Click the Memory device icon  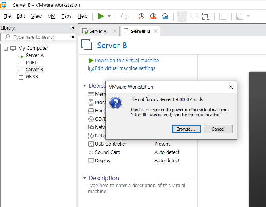(x=91, y=94)
